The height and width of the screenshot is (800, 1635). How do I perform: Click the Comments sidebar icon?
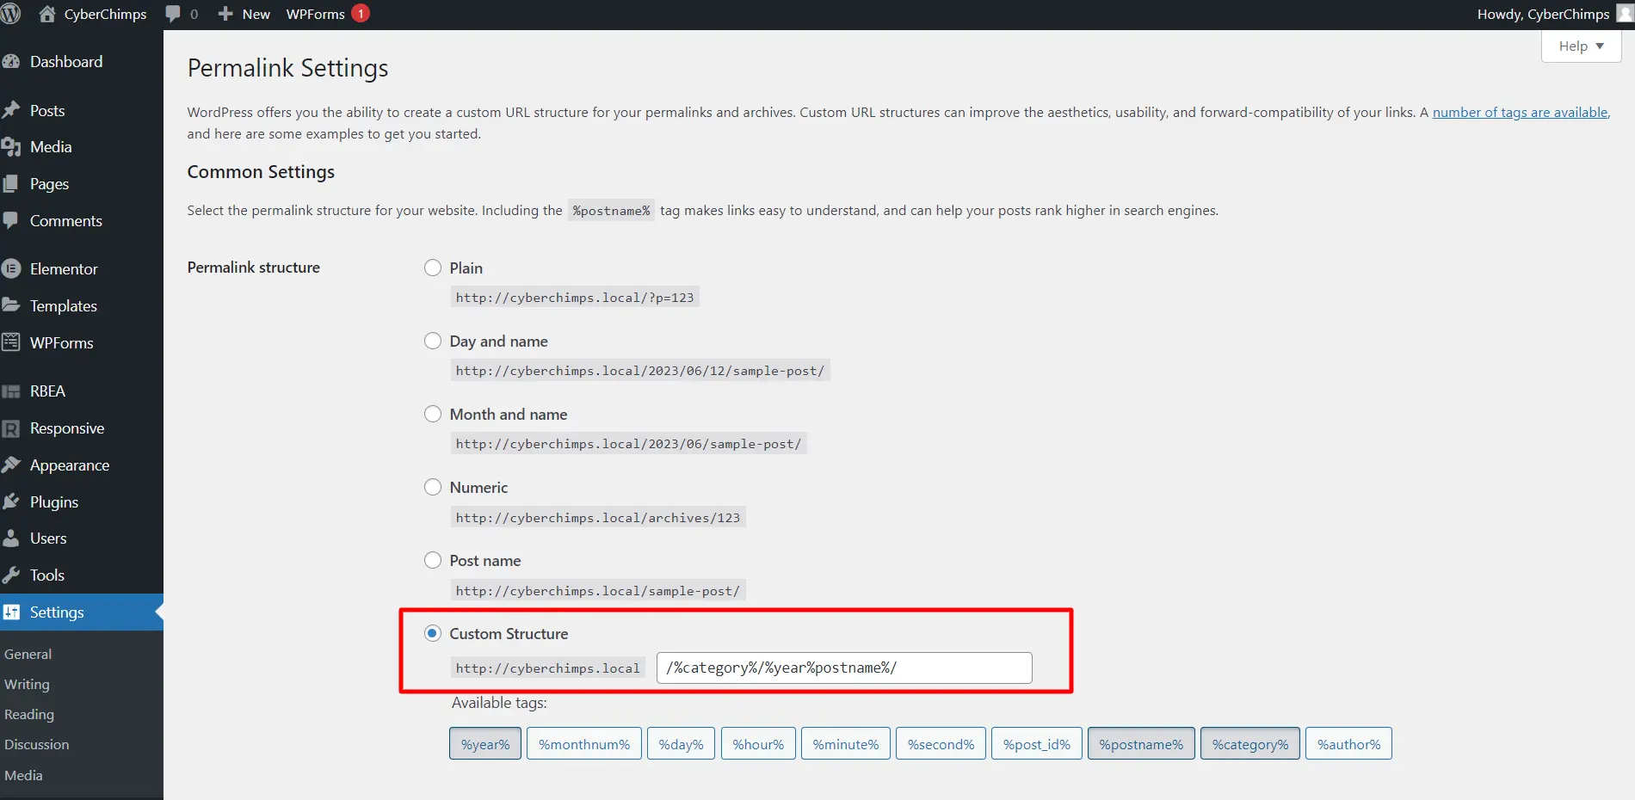(11, 220)
